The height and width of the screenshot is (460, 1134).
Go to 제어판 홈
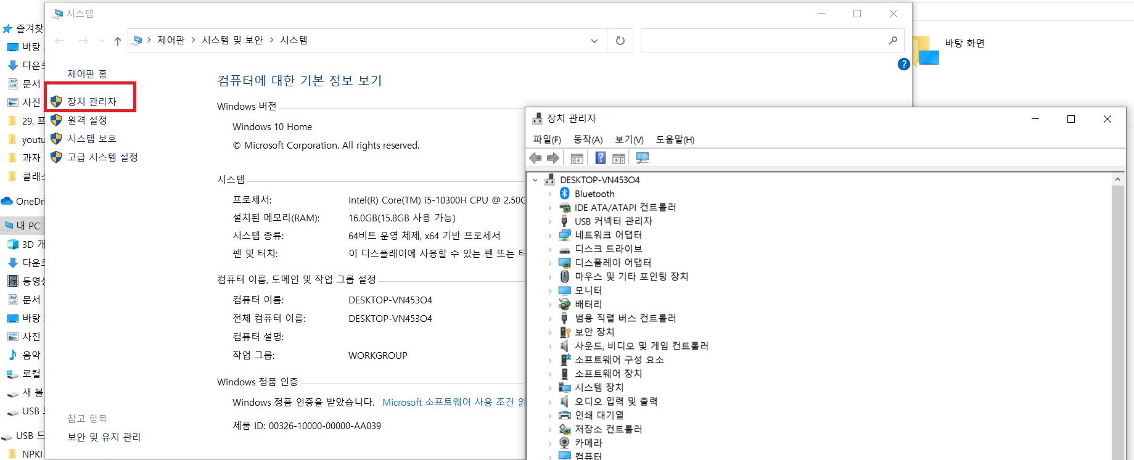(87, 74)
